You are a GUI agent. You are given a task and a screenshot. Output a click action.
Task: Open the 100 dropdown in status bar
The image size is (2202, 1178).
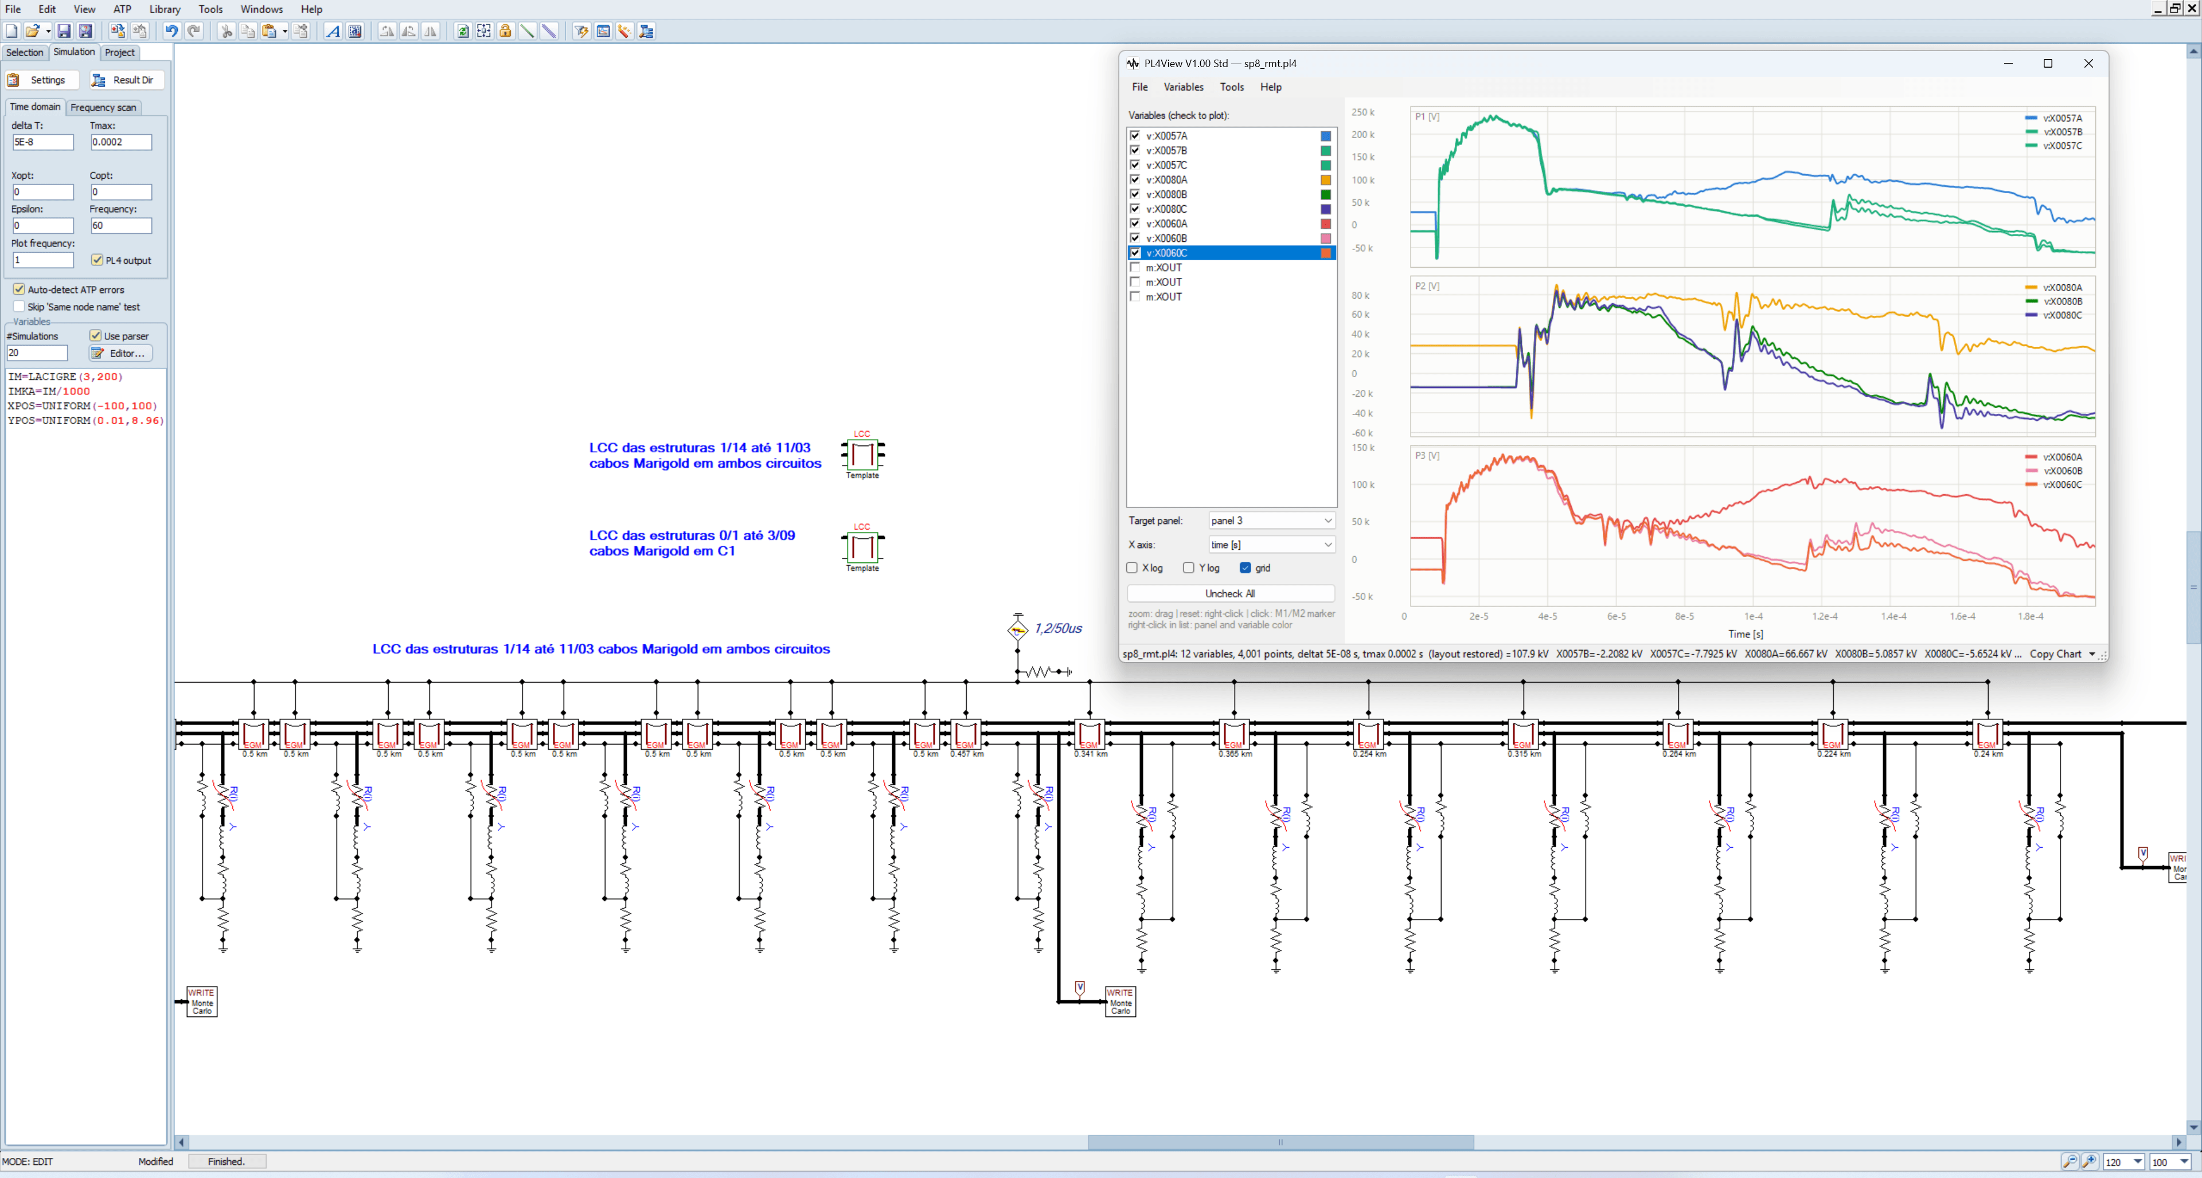point(2183,1162)
